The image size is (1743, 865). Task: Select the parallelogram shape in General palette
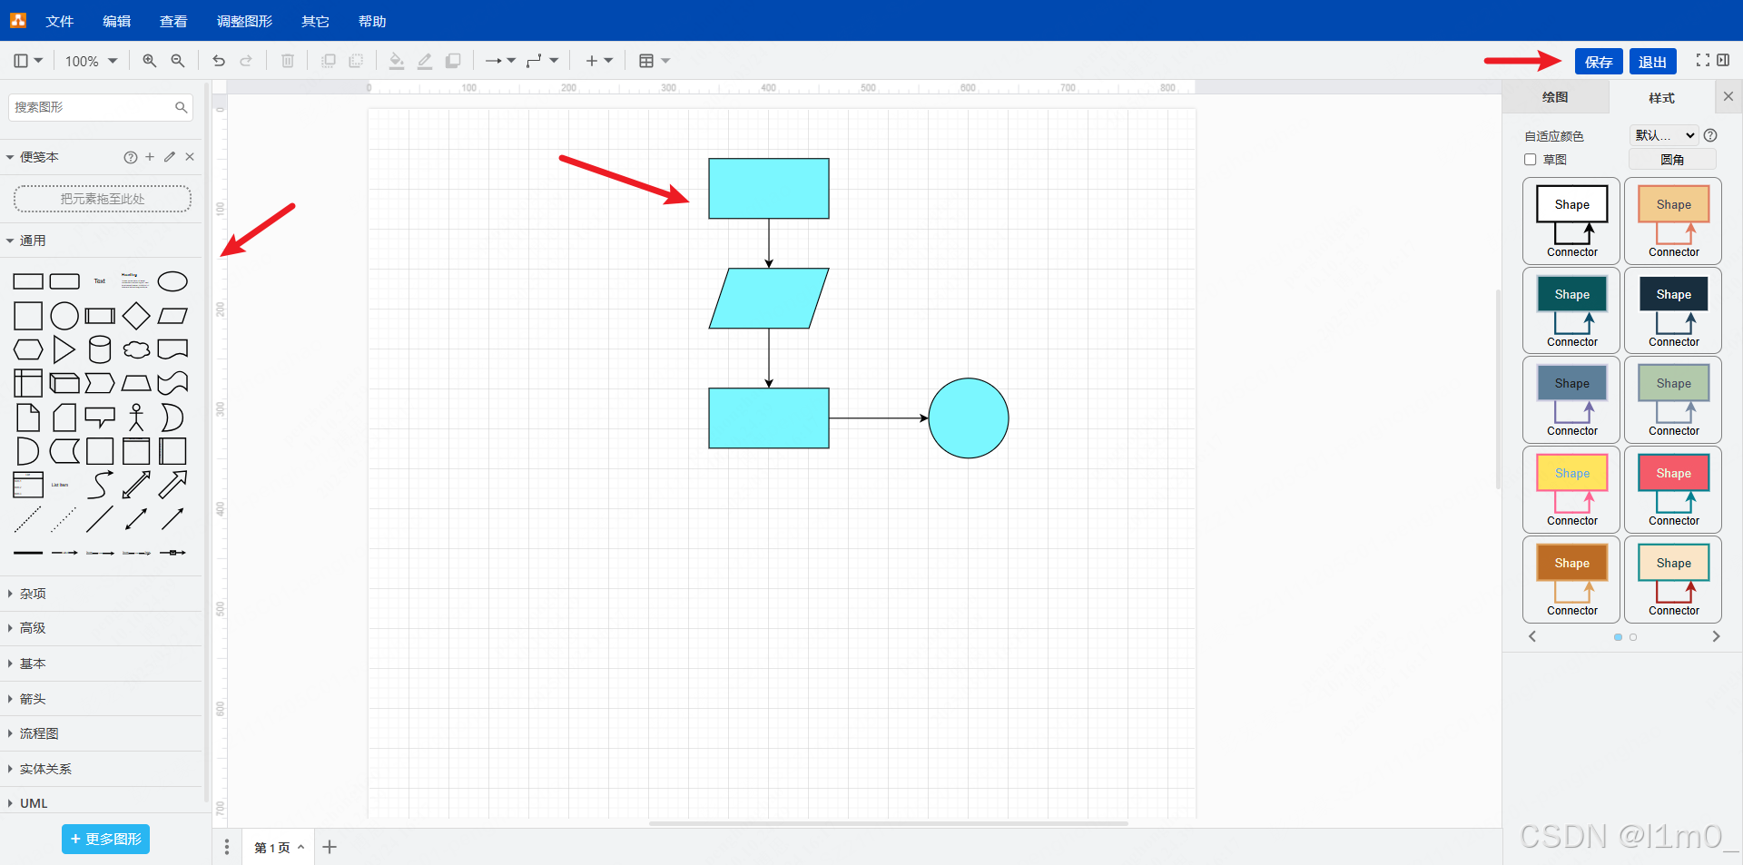pyautogui.click(x=172, y=316)
